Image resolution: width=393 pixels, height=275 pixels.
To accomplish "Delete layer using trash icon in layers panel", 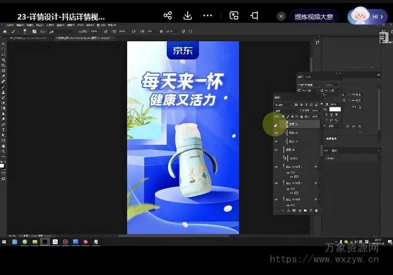I will tap(317, 211).
